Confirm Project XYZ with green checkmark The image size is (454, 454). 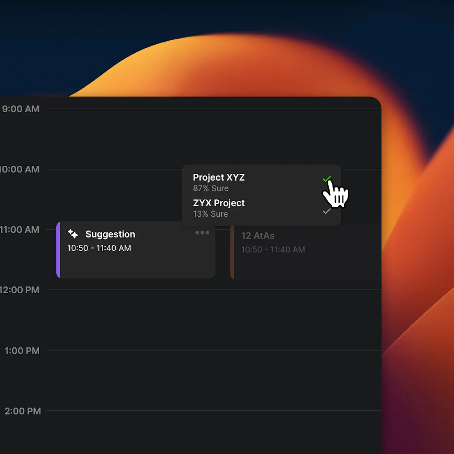(x=327, y=179)
